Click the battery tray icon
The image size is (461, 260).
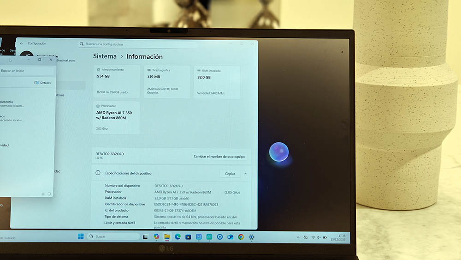(325, 237)
